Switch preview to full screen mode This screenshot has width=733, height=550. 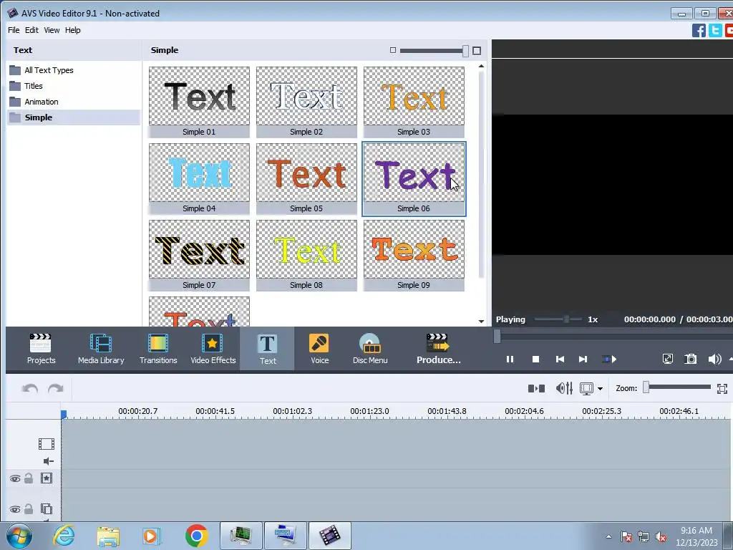click(668, 360)
